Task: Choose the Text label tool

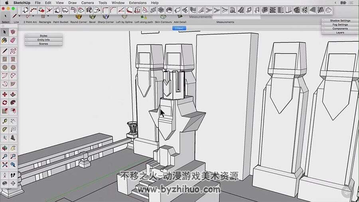Action: pyautogui.click(x=13, y=129)
